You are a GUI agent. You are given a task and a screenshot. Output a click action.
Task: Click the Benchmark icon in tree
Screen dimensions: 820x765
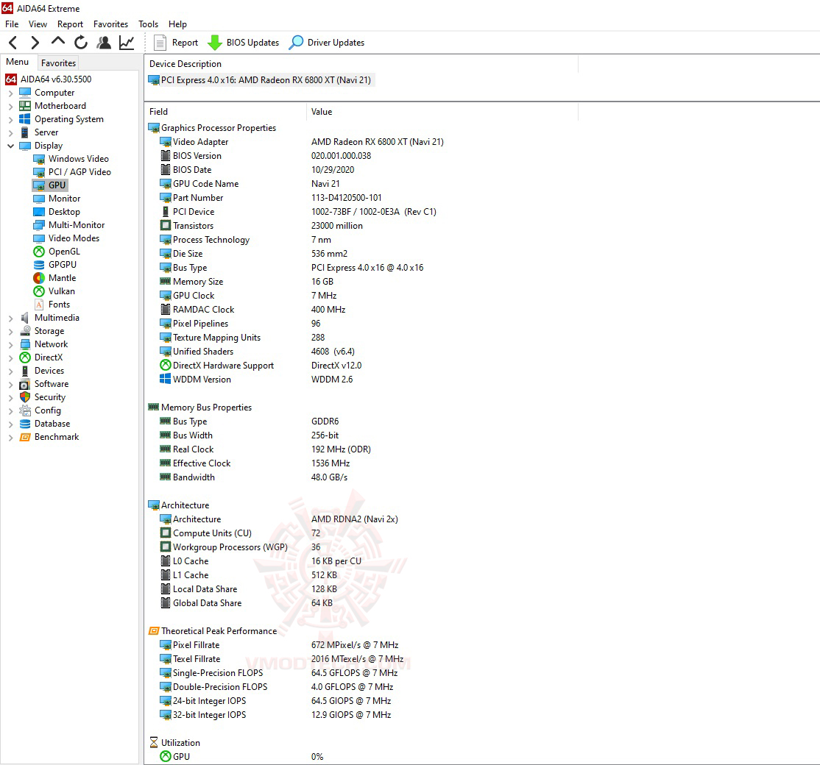tap(25, 437)
